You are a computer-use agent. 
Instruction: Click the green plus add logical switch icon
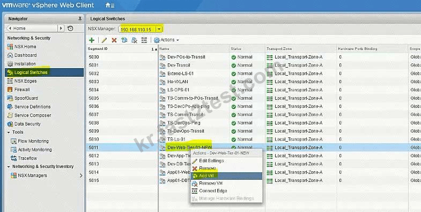(92, 40)
